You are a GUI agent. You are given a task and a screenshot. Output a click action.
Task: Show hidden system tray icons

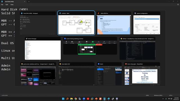[163, 99]
